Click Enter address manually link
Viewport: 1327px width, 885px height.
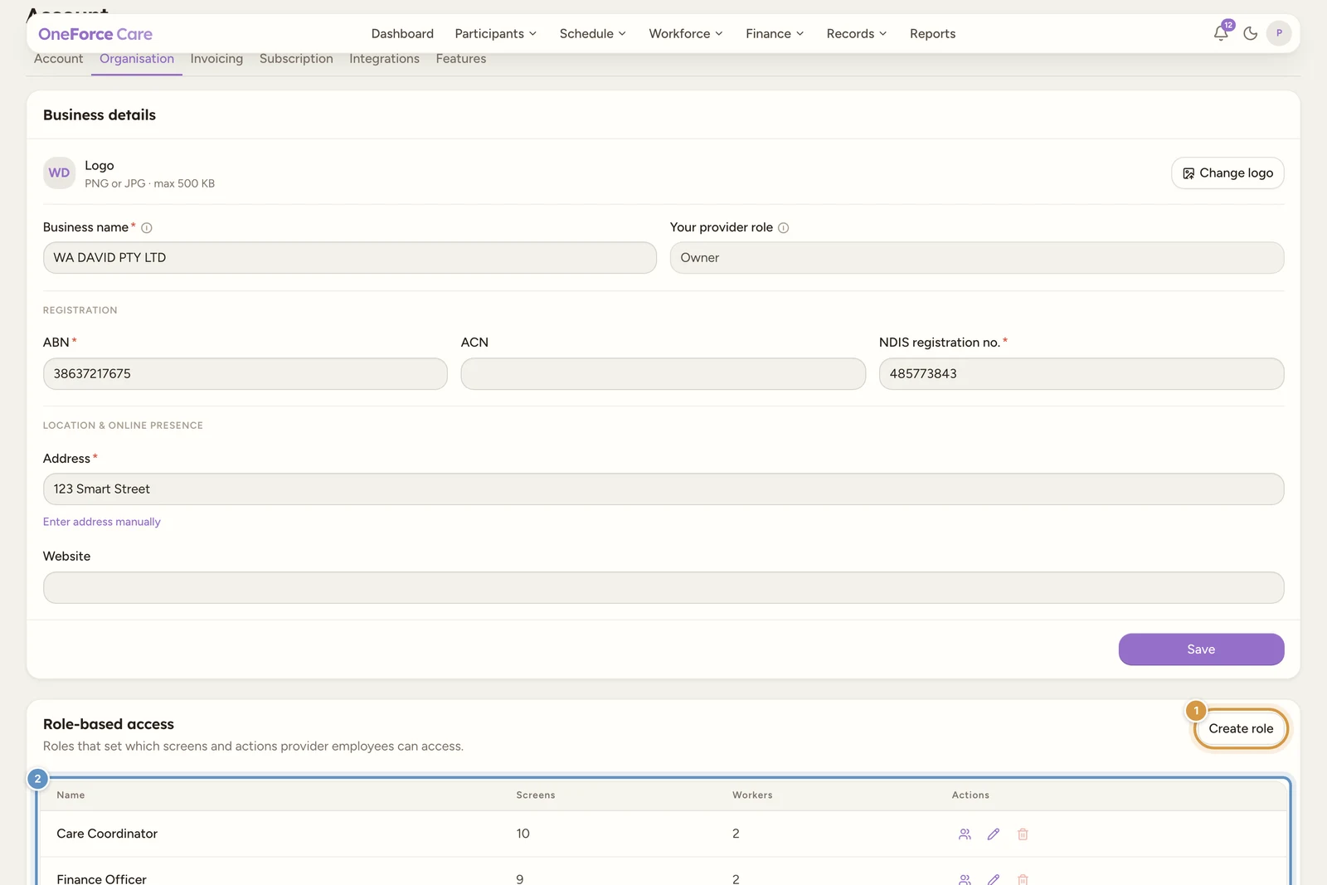click(x=102, y=522)
